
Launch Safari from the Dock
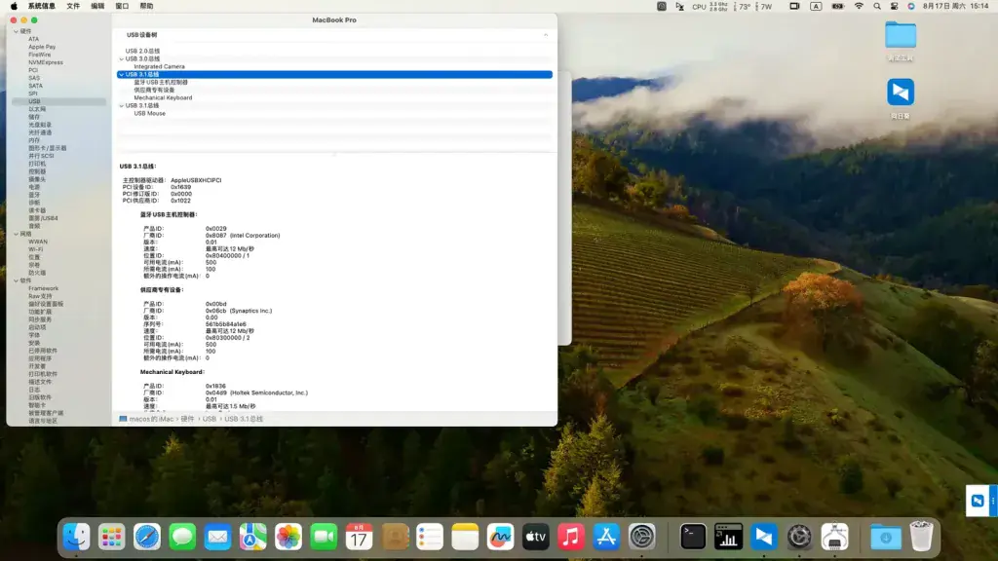(x=147, y=537)
